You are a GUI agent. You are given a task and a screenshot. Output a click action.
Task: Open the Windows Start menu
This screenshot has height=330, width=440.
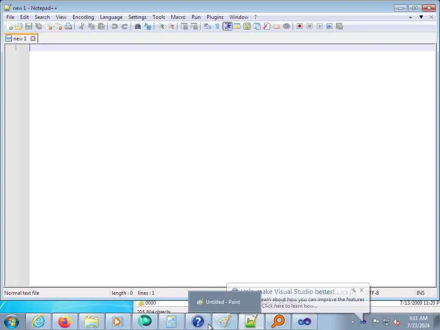tap(12, 321)
